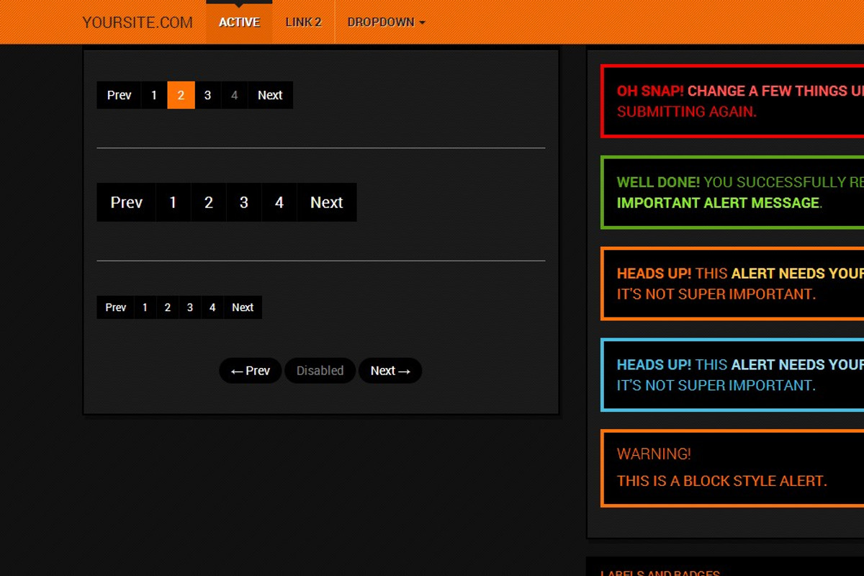
Task: Click Prev in the large pagination
Action: click(x=127, y=202)
